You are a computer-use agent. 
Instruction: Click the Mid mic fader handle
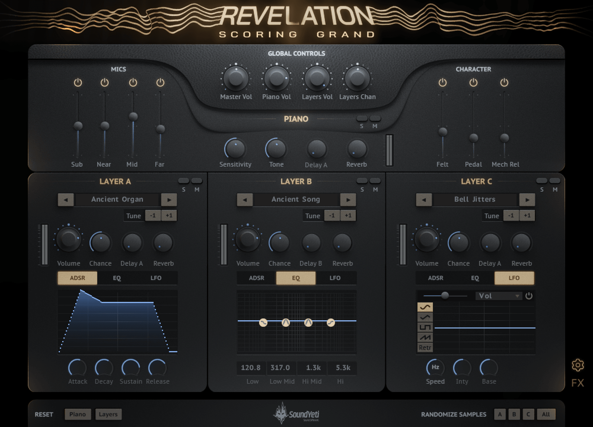(x=133, y=117)
